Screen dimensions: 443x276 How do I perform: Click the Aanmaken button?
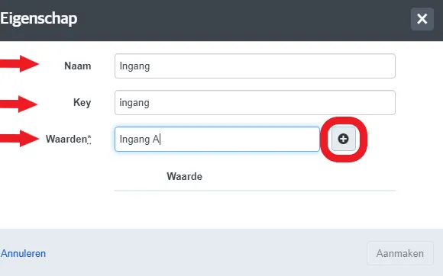pos(400,253)
